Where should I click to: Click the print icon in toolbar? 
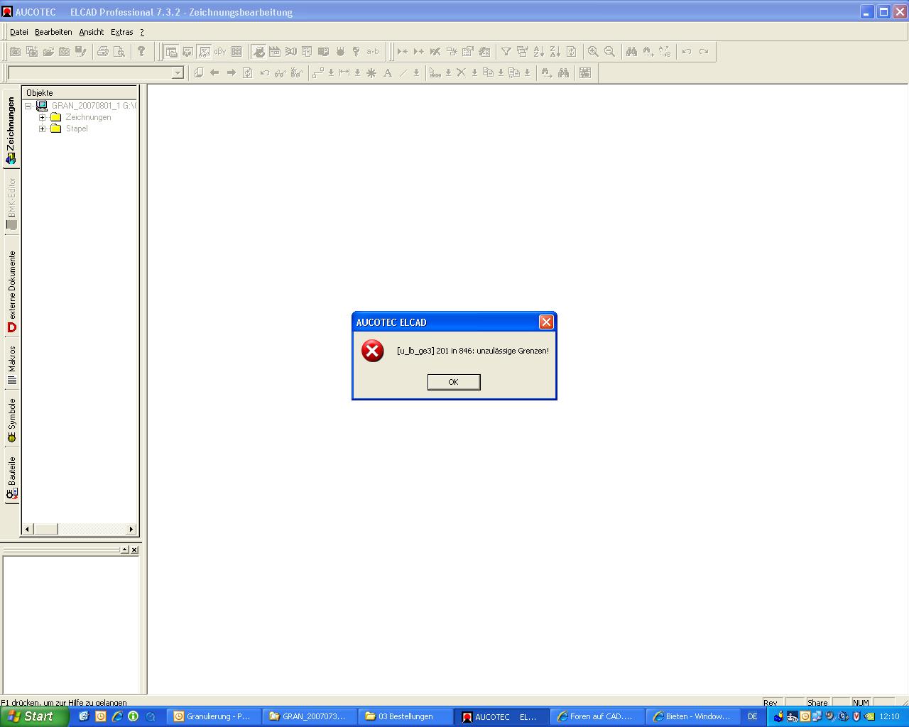pos(102,51)
